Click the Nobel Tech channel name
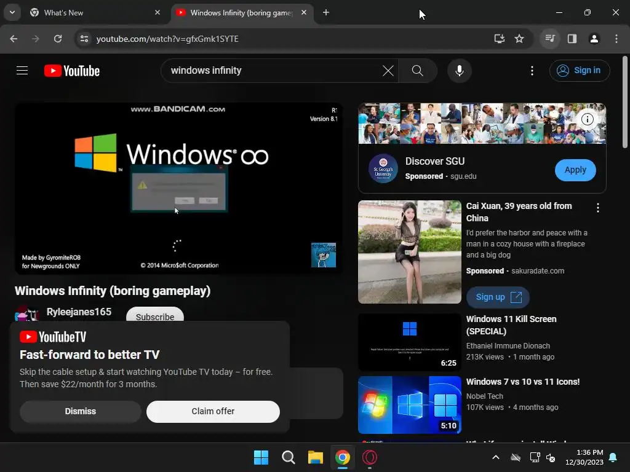 pyautogui.click(x=485, y=396)
